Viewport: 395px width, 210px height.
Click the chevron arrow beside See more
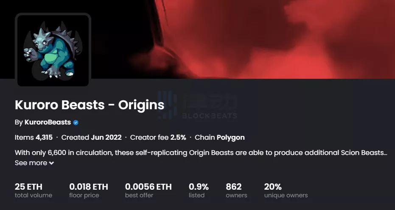[51, 163]
